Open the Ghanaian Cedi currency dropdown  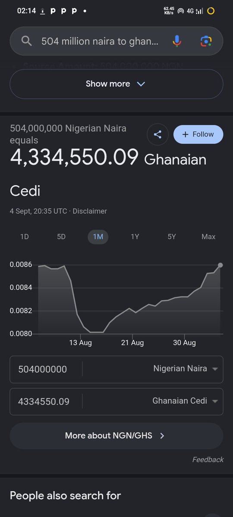click(186, 401)
